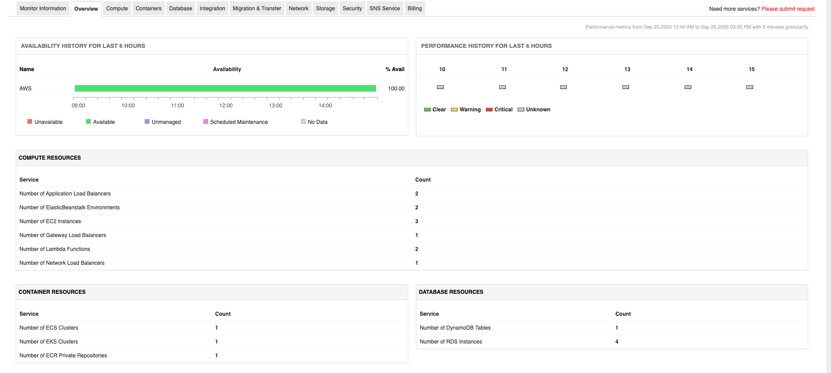Click the count 4 for RDS Instances

tap(617, 342)
